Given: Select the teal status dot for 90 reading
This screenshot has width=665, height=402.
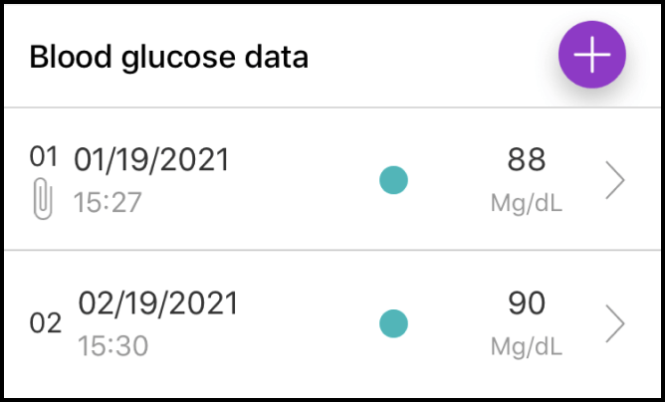Looking at the screenshot, I should (393, 323).
